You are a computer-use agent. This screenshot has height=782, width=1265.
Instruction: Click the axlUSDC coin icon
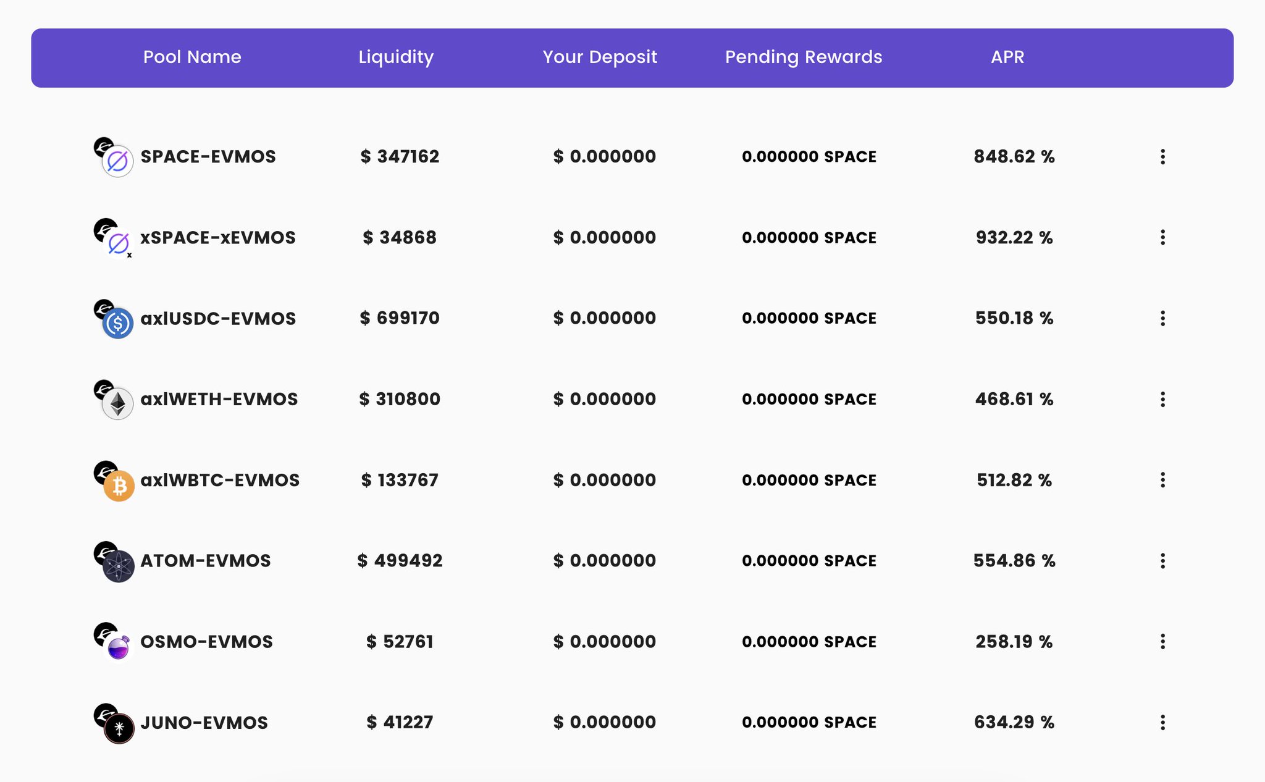click(118, 323)
